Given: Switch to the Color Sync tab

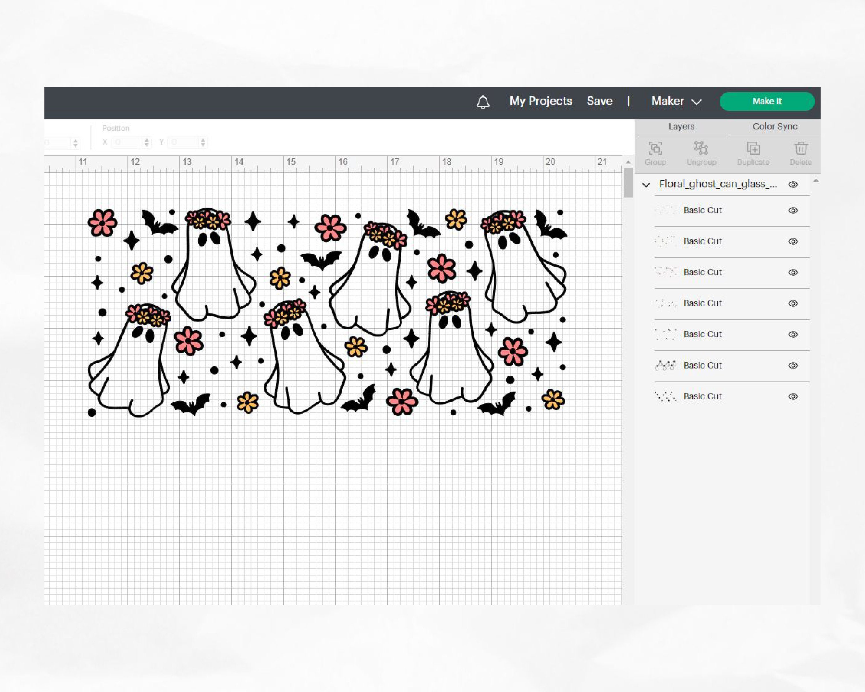Looking at the screenshot, I should [x=775, y=126].
